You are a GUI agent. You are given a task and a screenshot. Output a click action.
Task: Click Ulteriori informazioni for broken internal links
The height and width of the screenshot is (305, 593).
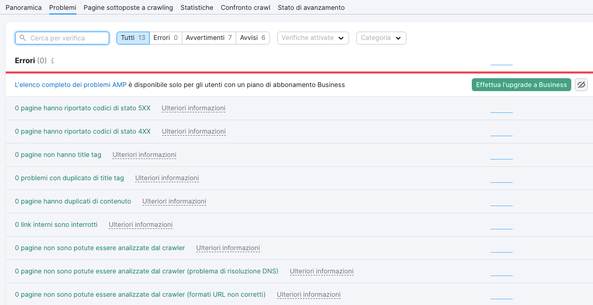tap(140, 225)
